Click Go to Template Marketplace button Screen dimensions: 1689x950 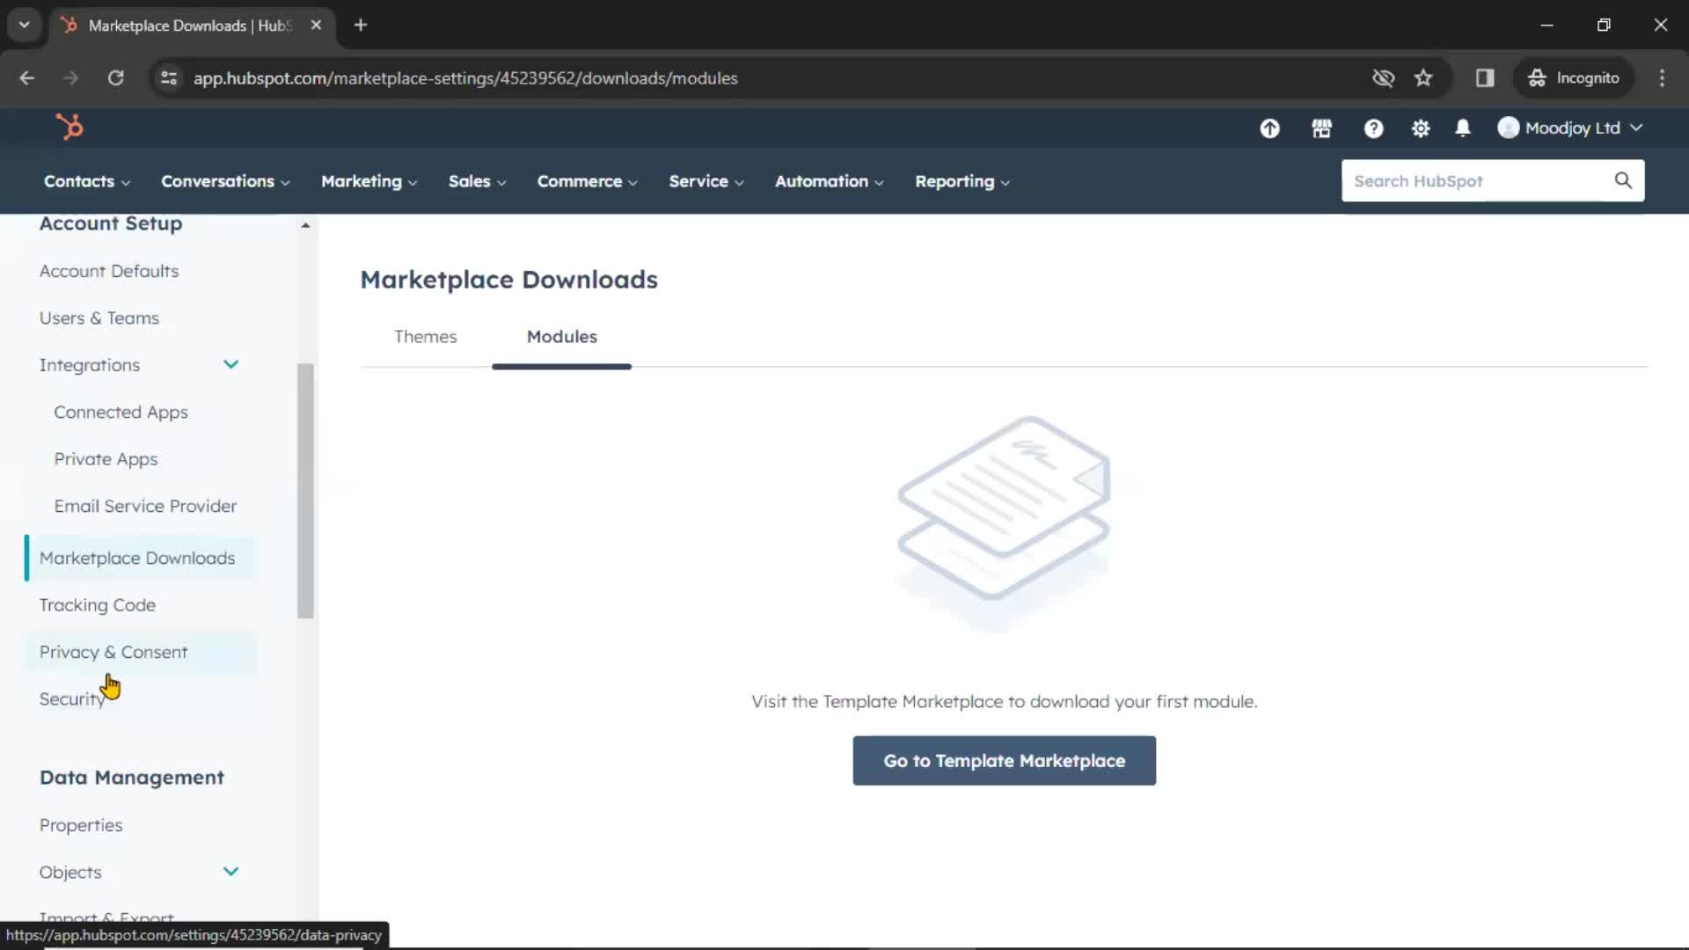pyautogui.click(x=1005, y=761)
